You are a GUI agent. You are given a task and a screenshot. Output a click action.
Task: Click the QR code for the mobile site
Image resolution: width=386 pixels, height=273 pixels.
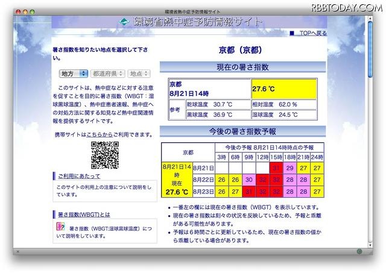pyautogui.click(x=104, y=155)
